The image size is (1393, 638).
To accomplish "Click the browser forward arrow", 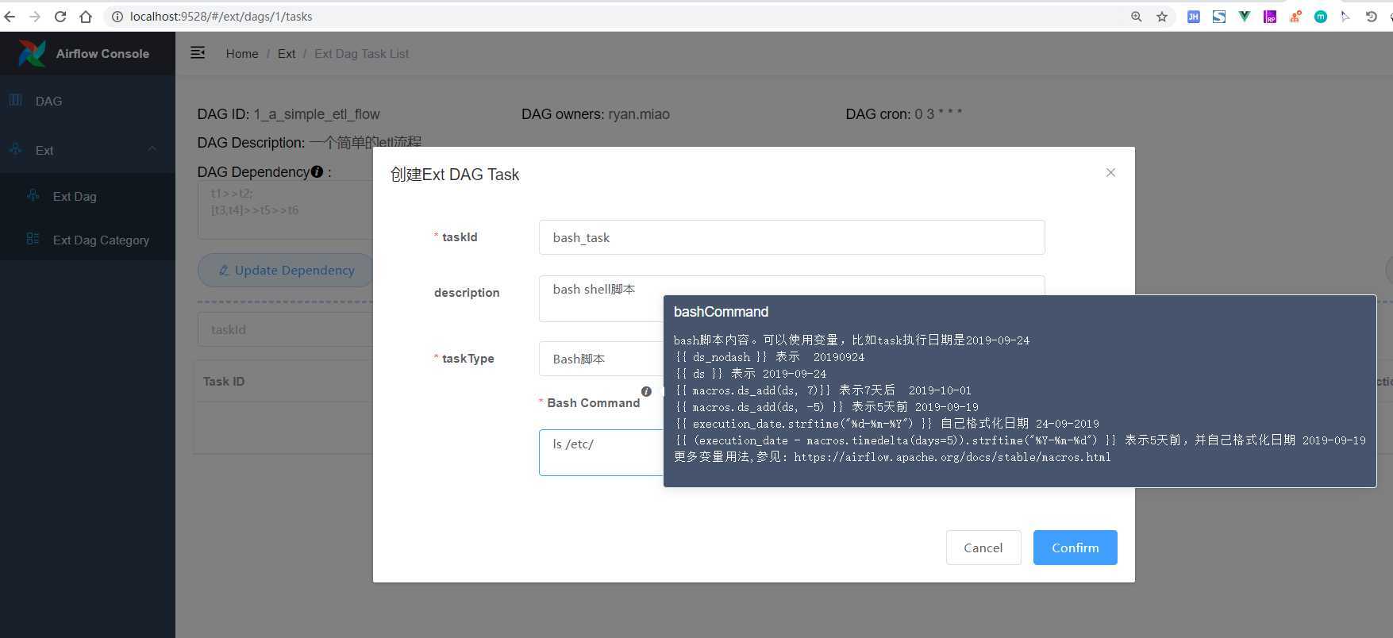I will [35, 17].
